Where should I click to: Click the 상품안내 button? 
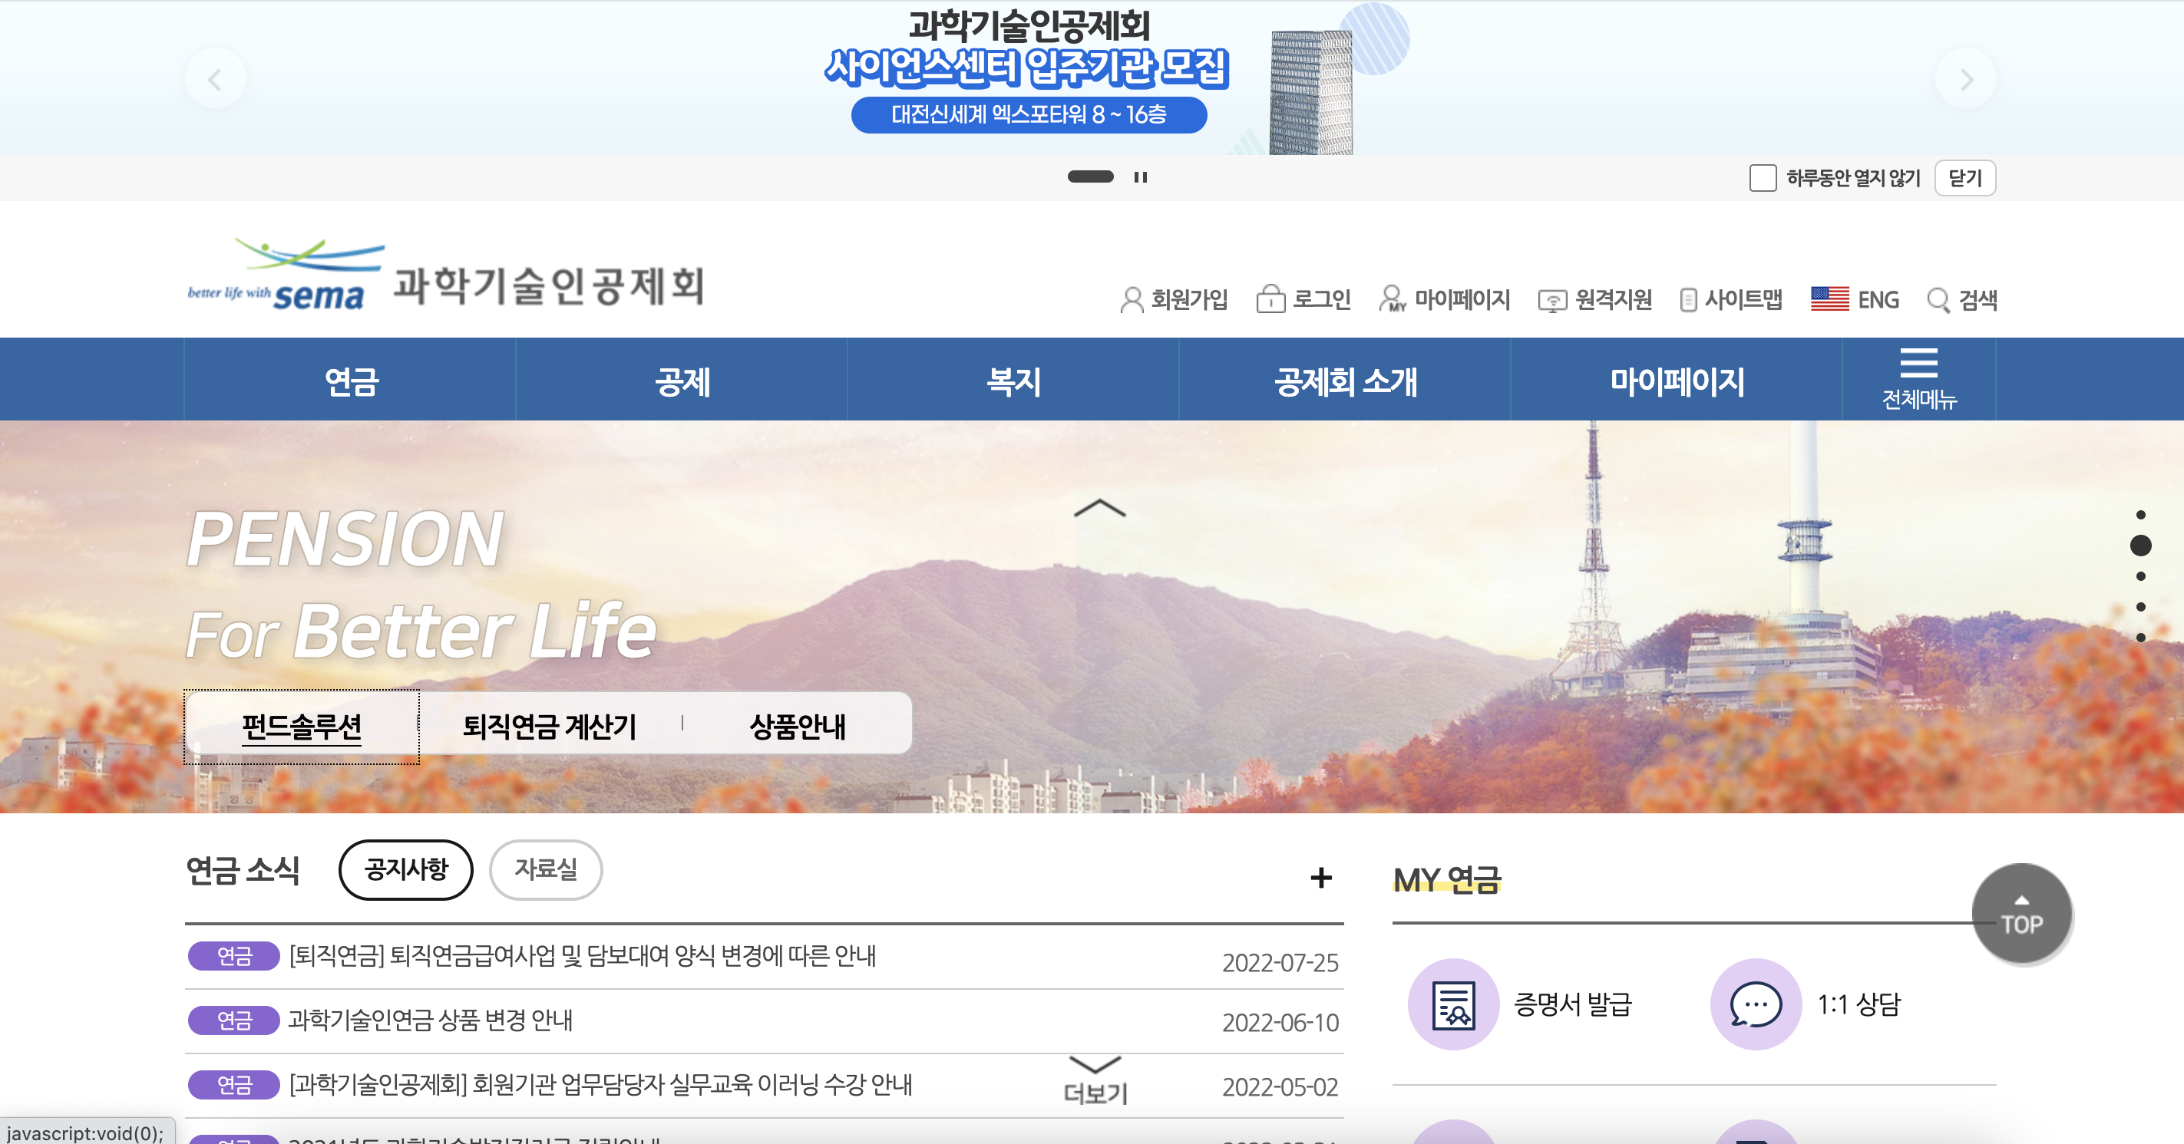(797, 727)
